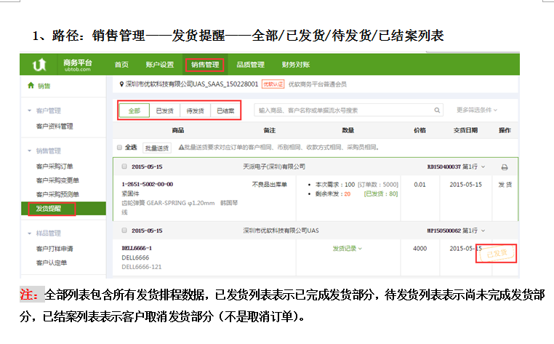Click the ubtob 商务平台 logo icon
Screen dimensions: 554x344
coord(40,65)
